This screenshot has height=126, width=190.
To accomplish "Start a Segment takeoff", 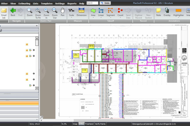I will 110,11.
